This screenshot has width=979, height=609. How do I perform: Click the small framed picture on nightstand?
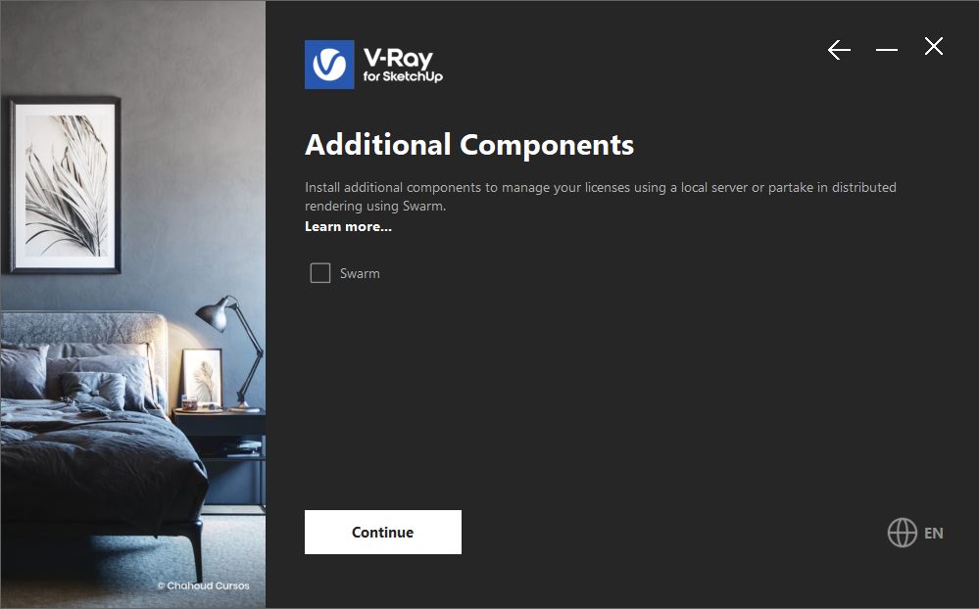tap(202, 379)
